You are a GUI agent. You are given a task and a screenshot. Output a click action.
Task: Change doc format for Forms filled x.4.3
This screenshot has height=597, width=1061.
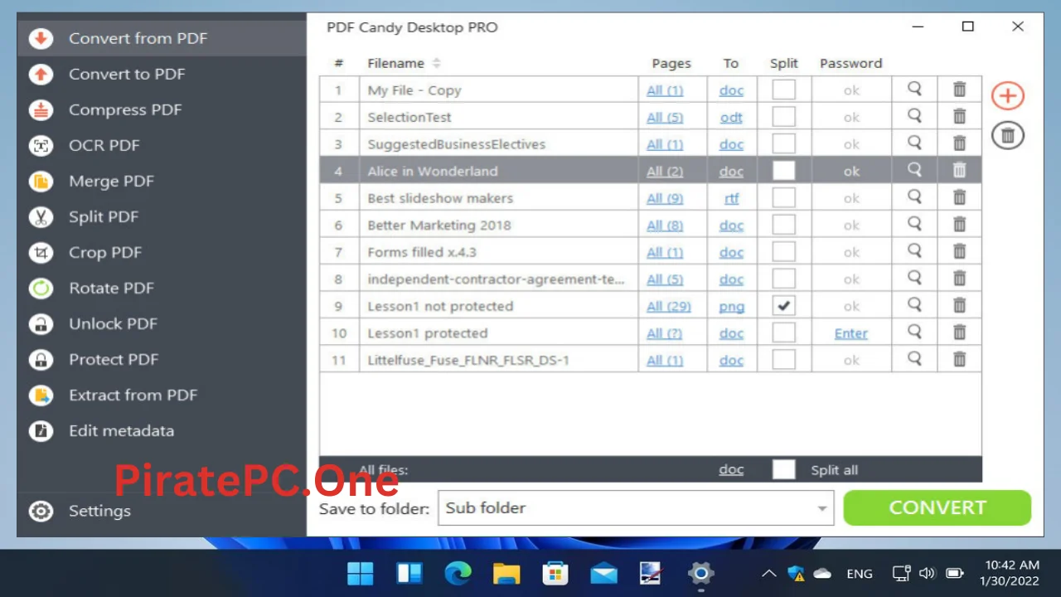point(731,252)
